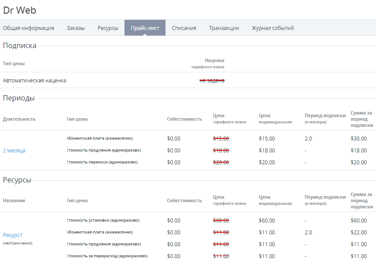Screen dimensions: 376x263
Task: Select the Прайс-лист tab
Action: point(145,28)
